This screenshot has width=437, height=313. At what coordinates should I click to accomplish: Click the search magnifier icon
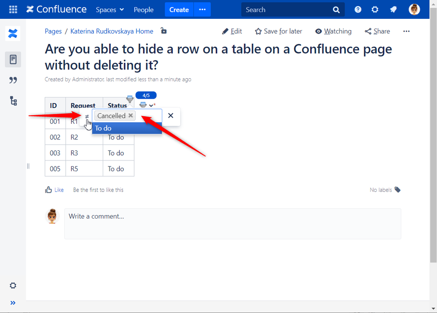pyautogui.click(x=336, y=10)
